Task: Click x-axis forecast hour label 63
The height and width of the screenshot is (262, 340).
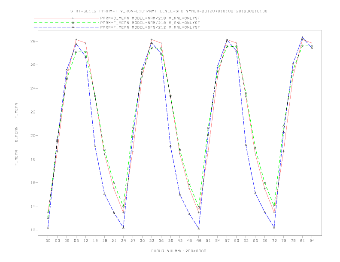Action: 246,241
